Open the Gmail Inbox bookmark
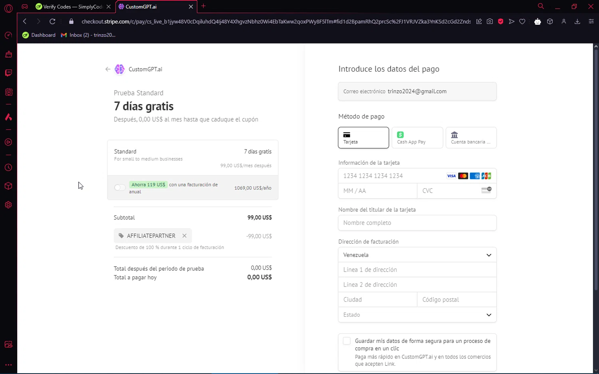The width and height of the screenshot is (599, 374). pos(88,35)
